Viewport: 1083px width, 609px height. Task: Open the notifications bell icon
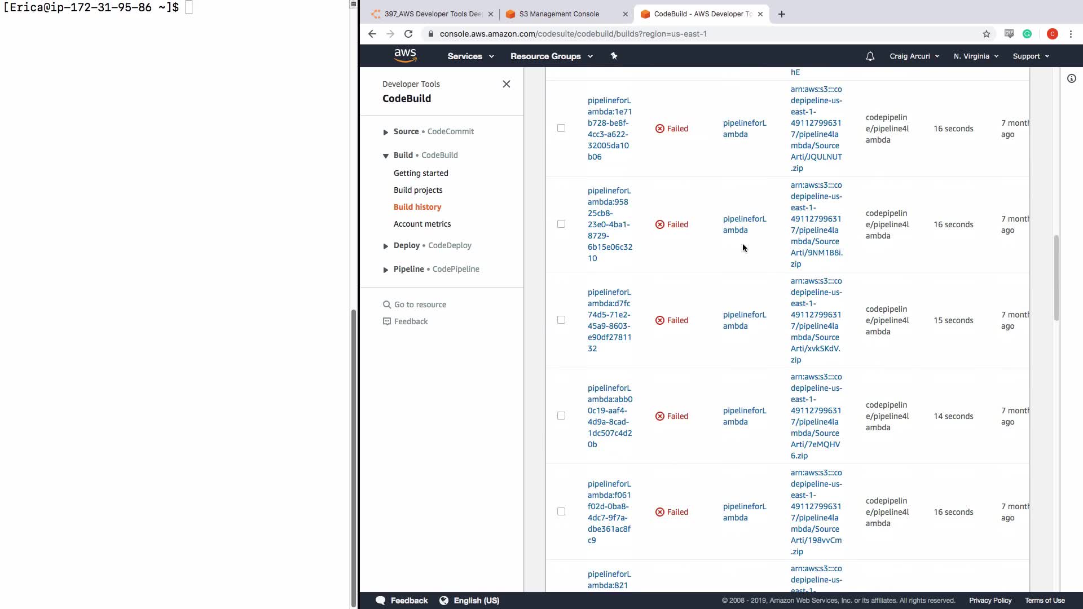coord(870,56)
